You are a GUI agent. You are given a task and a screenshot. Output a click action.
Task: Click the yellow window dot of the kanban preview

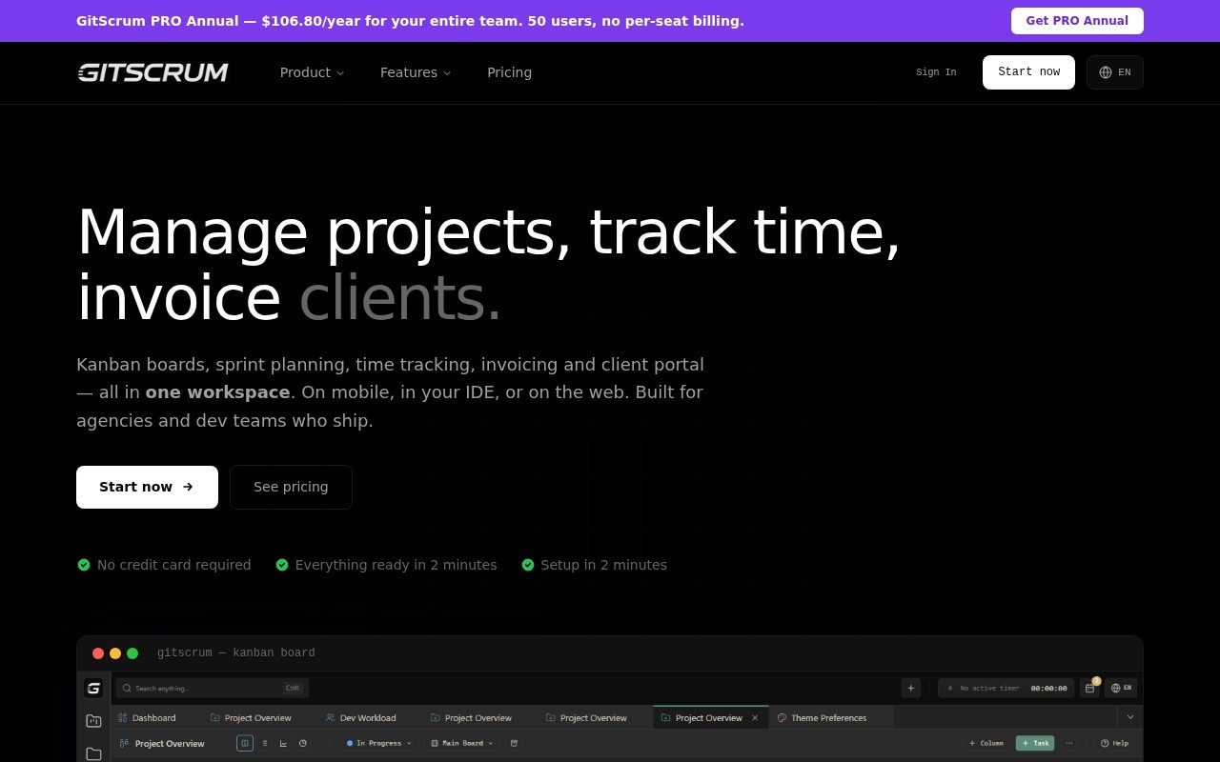click(x=115, y=653)
